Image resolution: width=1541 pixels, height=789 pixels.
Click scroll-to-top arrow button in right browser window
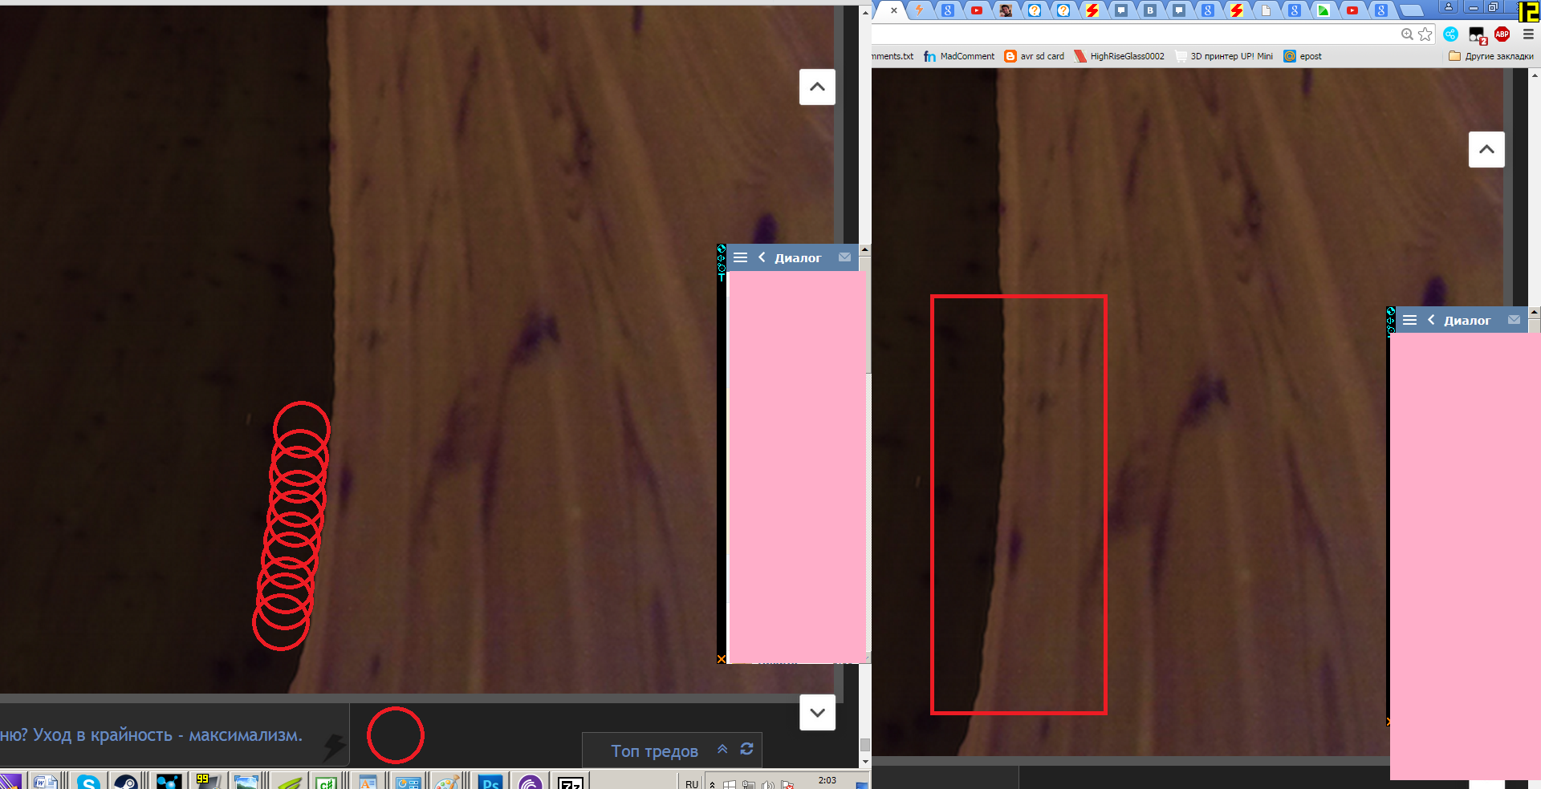click(x=1486, y=149)
